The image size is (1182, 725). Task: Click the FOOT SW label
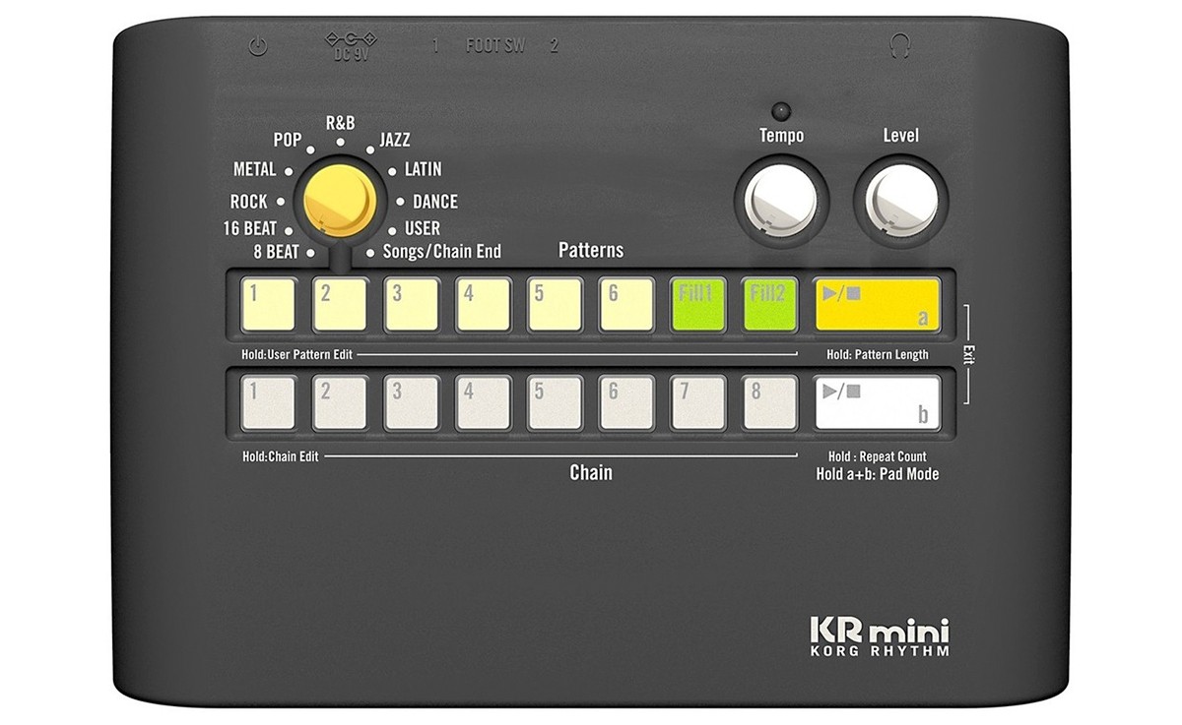[495, 46]
